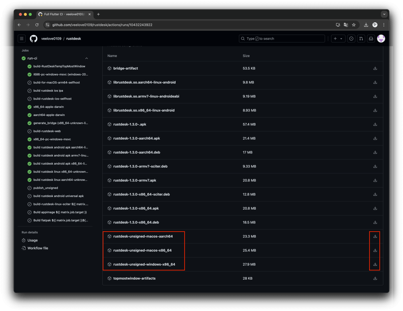Download rustdesk-unsigned-macos-aarch64 artifact
Viewport: 403px width, 311px height.
[x=375, y=236]
